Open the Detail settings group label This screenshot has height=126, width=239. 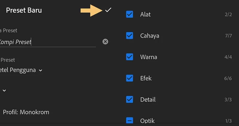pyautogui.click(x=148, y=99)
